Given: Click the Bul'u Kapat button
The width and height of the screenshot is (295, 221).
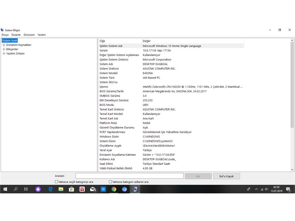Looking at the screenshot, I should (x=226, y=176).
